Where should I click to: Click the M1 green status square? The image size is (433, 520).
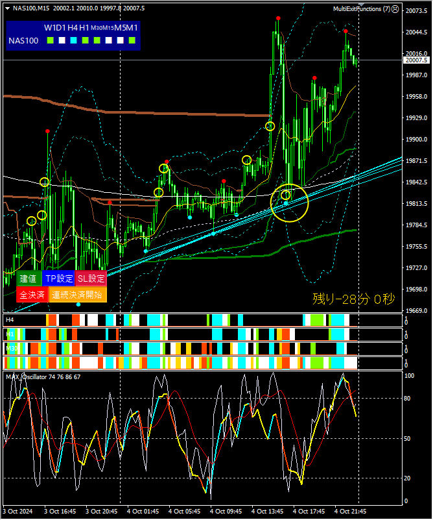click(x=132, y=40)
